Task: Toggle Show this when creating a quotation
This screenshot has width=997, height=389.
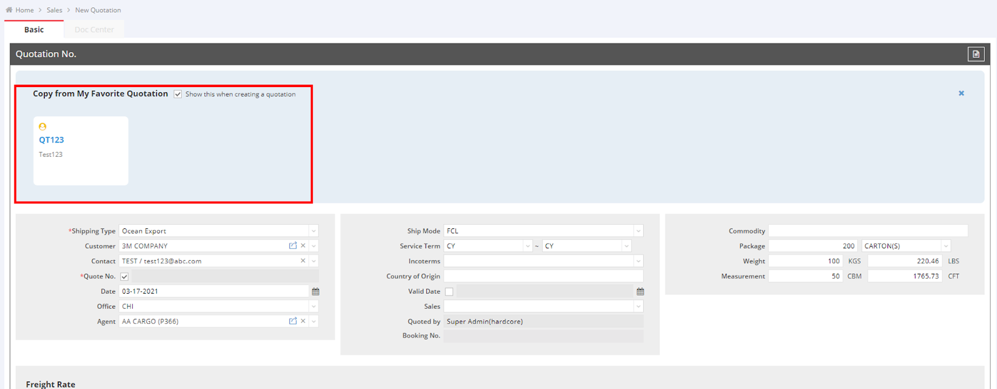Action: click(178, 94)
